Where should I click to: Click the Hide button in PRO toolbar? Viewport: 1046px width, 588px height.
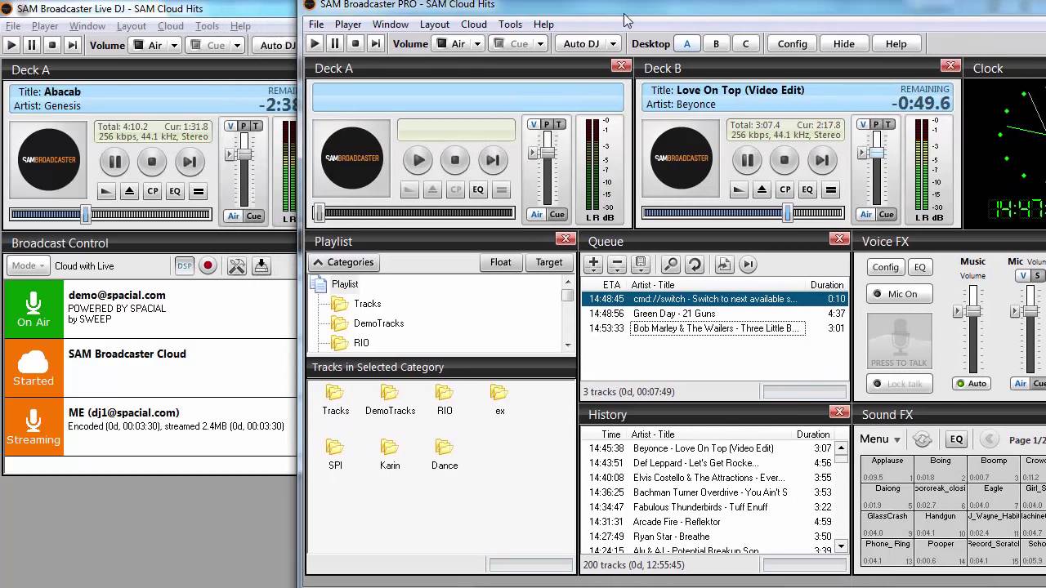pyautogui.click(x=843, y=44)
